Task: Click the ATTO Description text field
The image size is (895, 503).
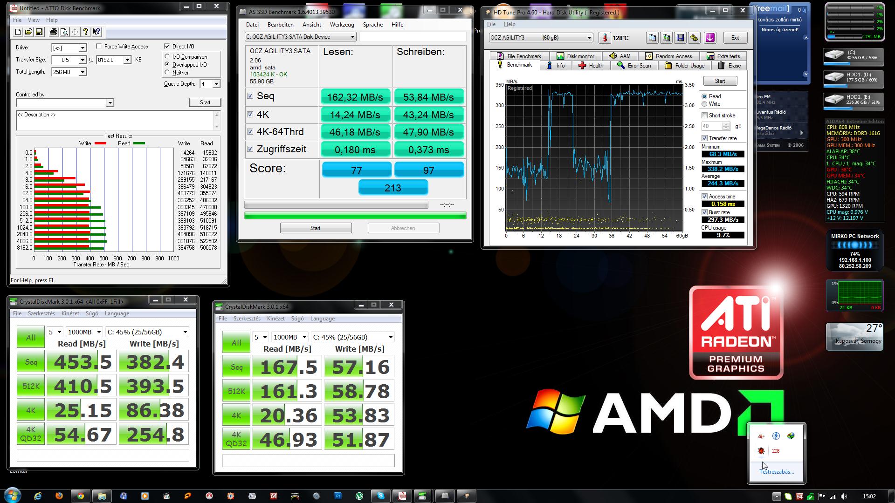Action: click(x=114, y=121)
